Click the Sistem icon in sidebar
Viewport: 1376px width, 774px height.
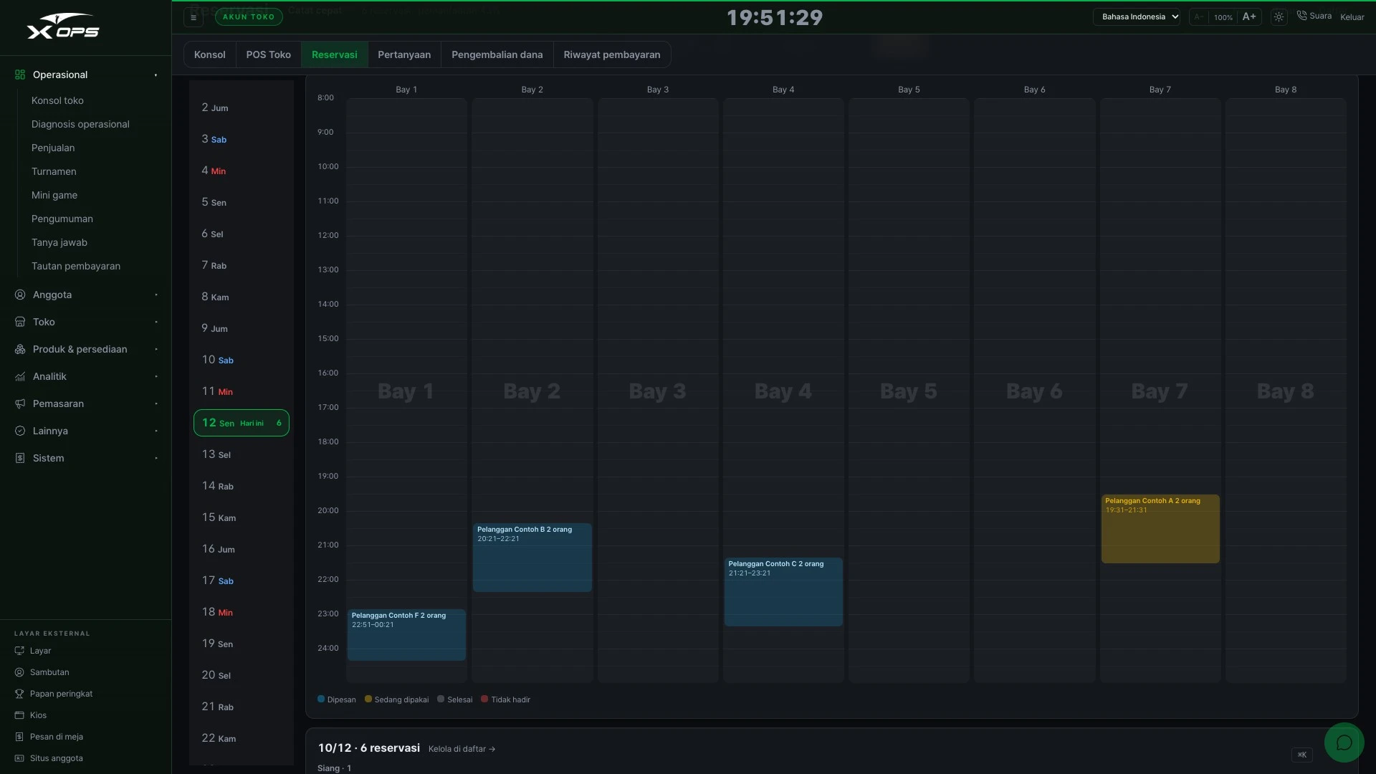[x=20, y=458]
